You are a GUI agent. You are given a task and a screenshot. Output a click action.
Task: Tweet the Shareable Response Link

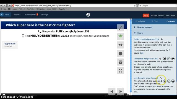tap(173, 59)
